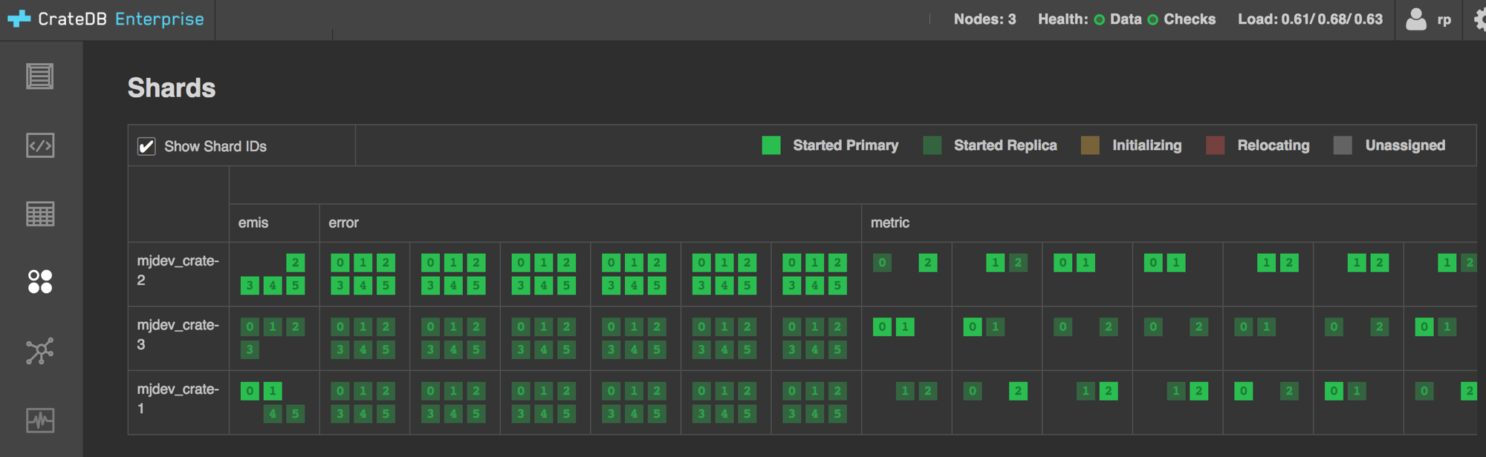
Task: Click the Started Primary legend swatch
Action: click(x=771, y=145)
